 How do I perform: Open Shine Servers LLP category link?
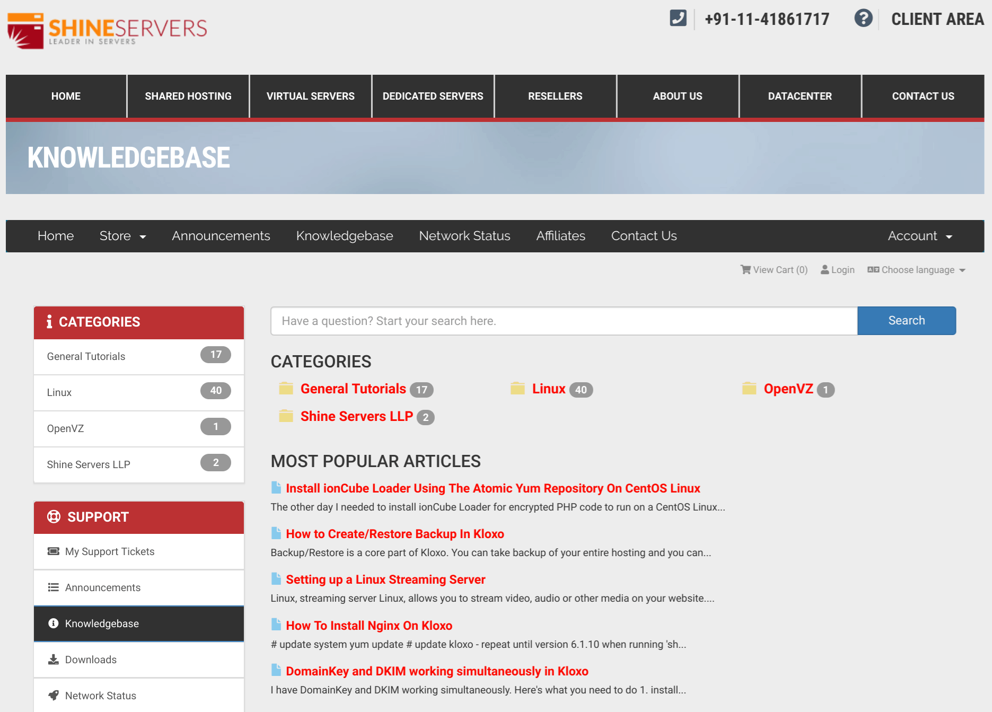357,416
